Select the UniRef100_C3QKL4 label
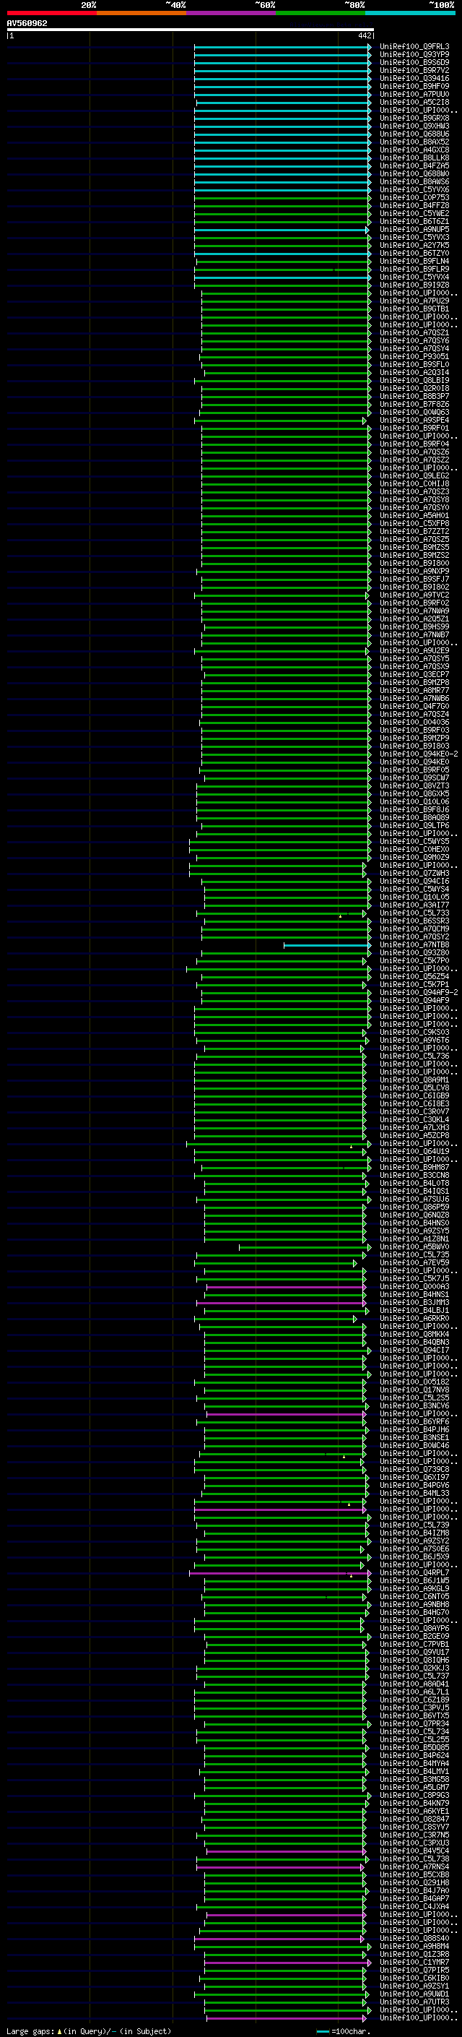The height and width of the screenshot is (2037, 462). [414, 1120]
